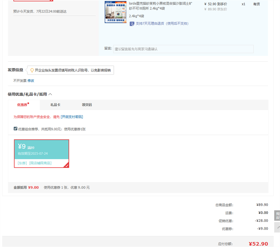Open the lorde cat litter product title
This screenshot has height=247, width=280.
pos(160,6)
